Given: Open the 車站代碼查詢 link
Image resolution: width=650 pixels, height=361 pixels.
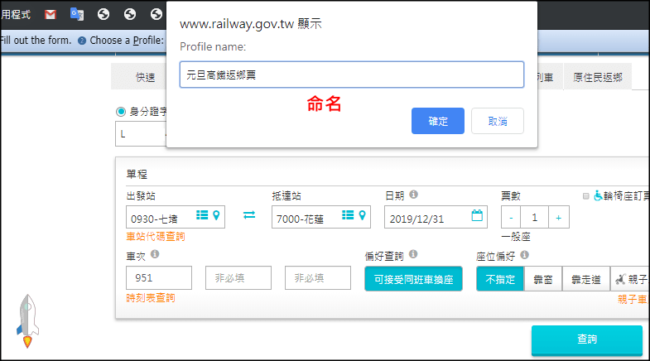Looking at the screenshot, I should pyautogui.click(x=156, y=236).
